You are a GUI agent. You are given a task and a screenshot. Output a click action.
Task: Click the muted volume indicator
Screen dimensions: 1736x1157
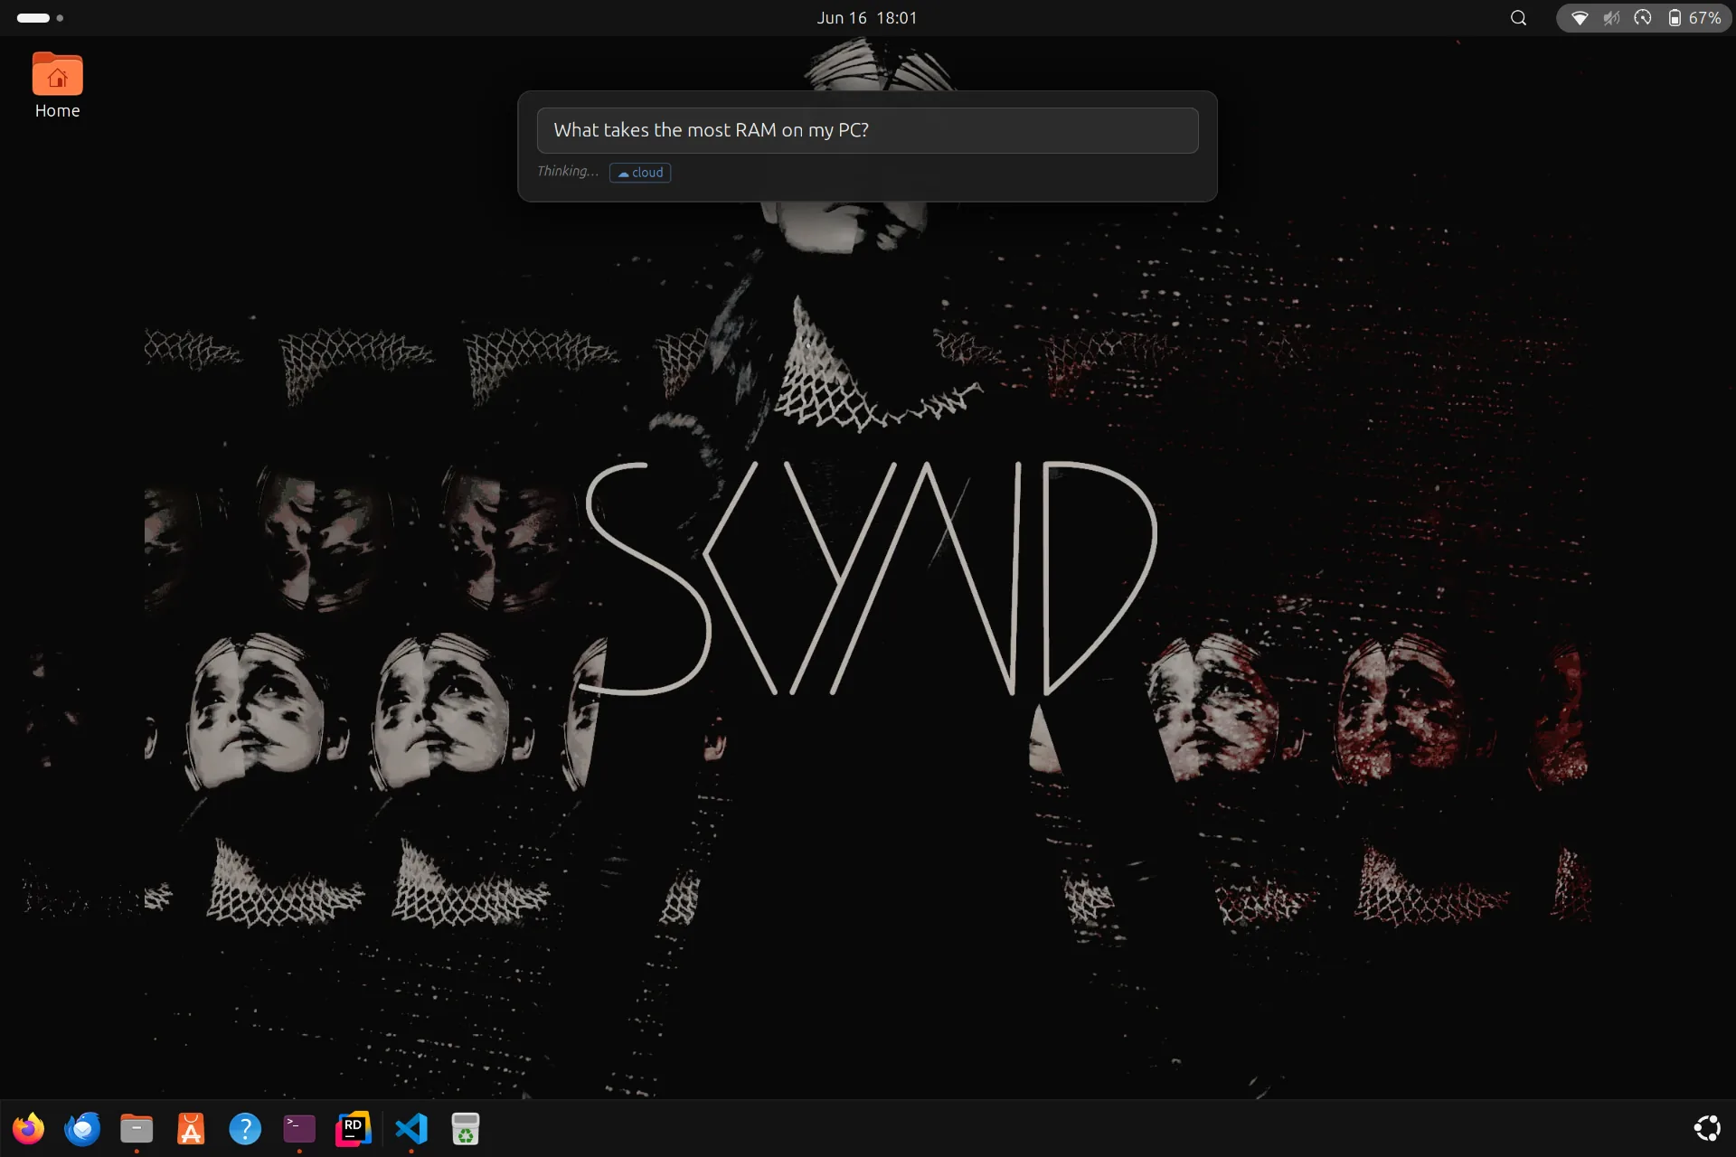pyautogui.click(x=1611, y=18)
